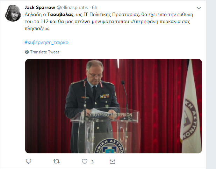Open Jack Sparrow's profile avatar picture
The image size is (216, 169).
pyautogui.click(x=13, y=13)
